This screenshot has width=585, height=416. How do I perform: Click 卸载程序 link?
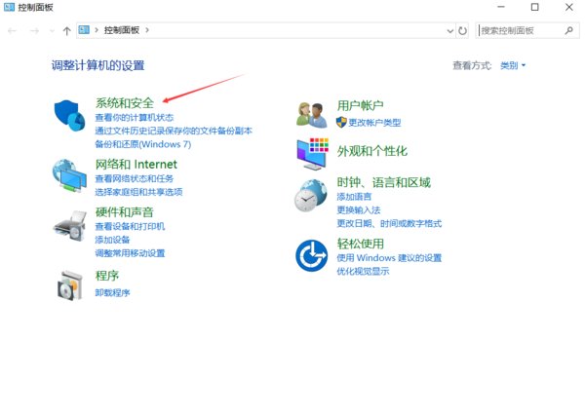[x=112, y=292]
